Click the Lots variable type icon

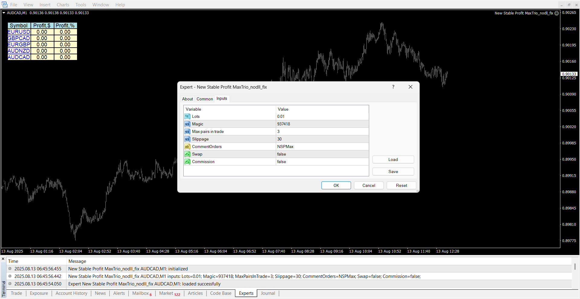(187, 116)
